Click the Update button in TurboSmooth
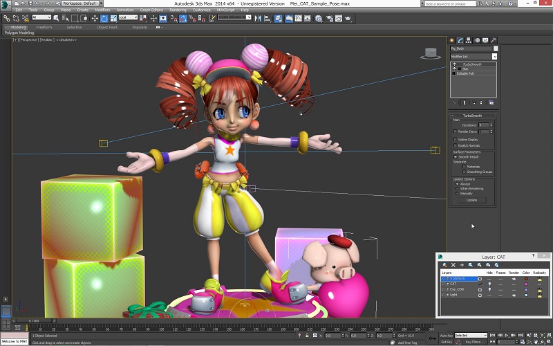 point(472,200)
